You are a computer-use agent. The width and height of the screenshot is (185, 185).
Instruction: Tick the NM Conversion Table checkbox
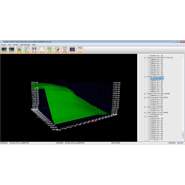(147, 98)
